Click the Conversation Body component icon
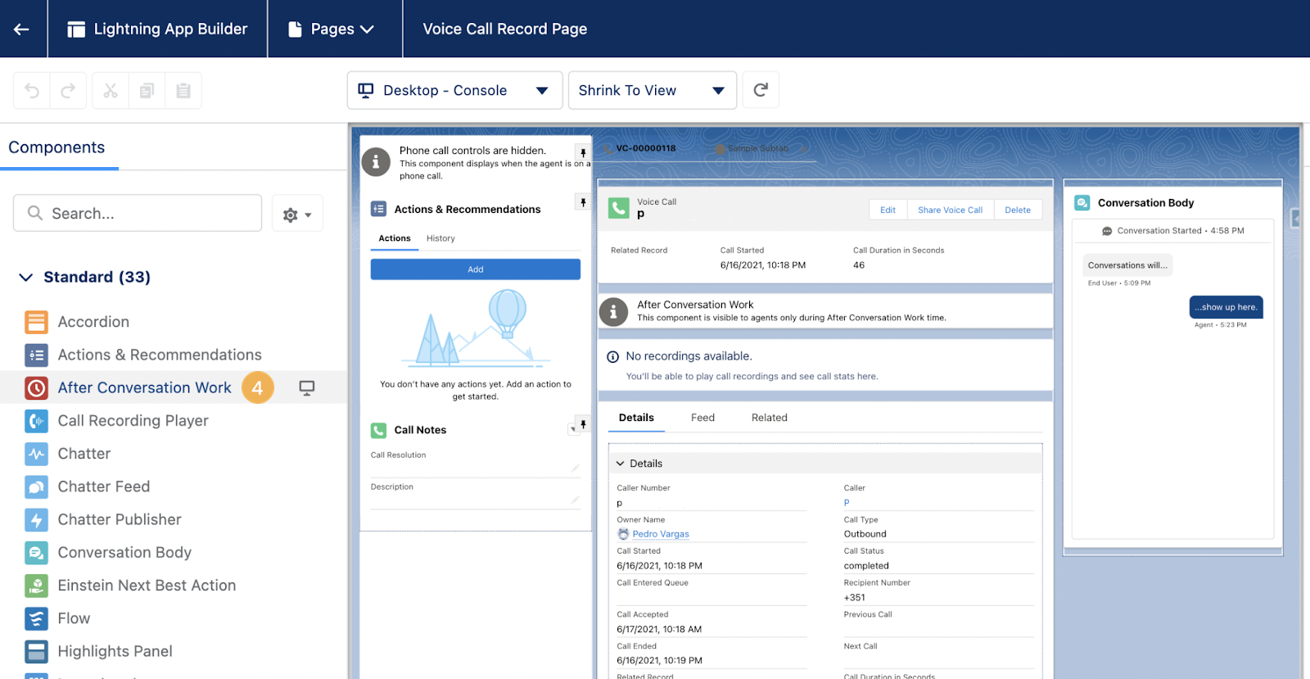This screenshot has width=1310, height=679. pyautogui.click(x=36, y=552)
